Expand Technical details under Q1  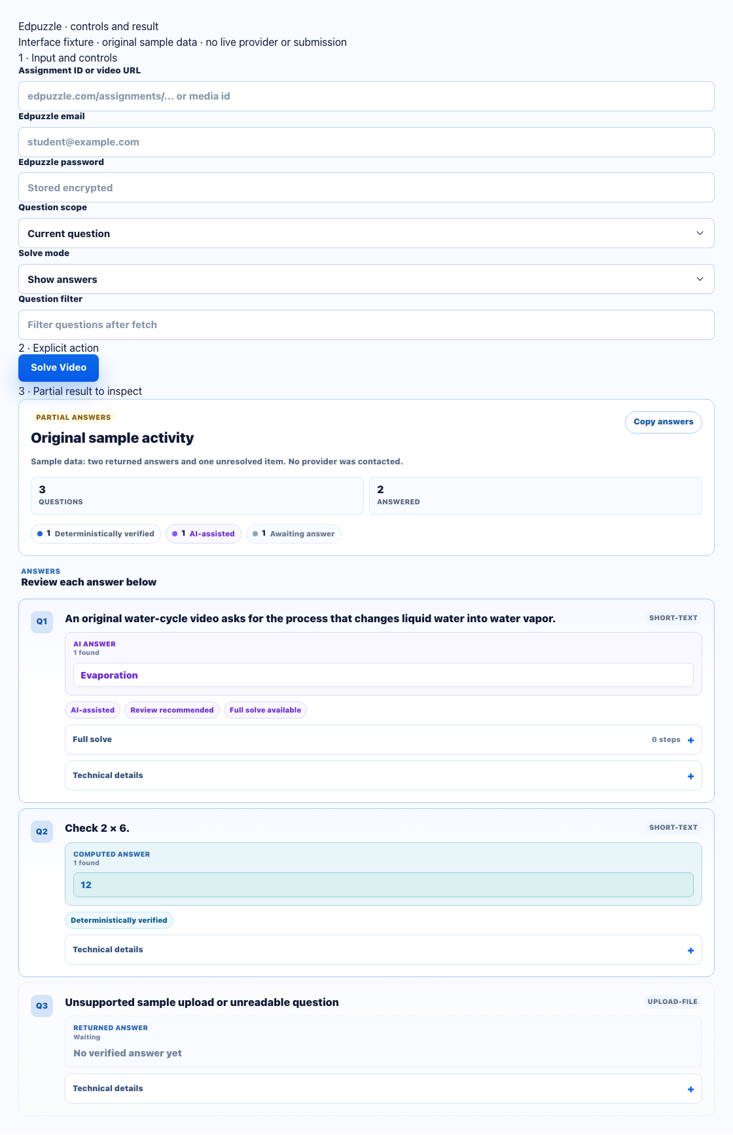click(x=383, y=775)
